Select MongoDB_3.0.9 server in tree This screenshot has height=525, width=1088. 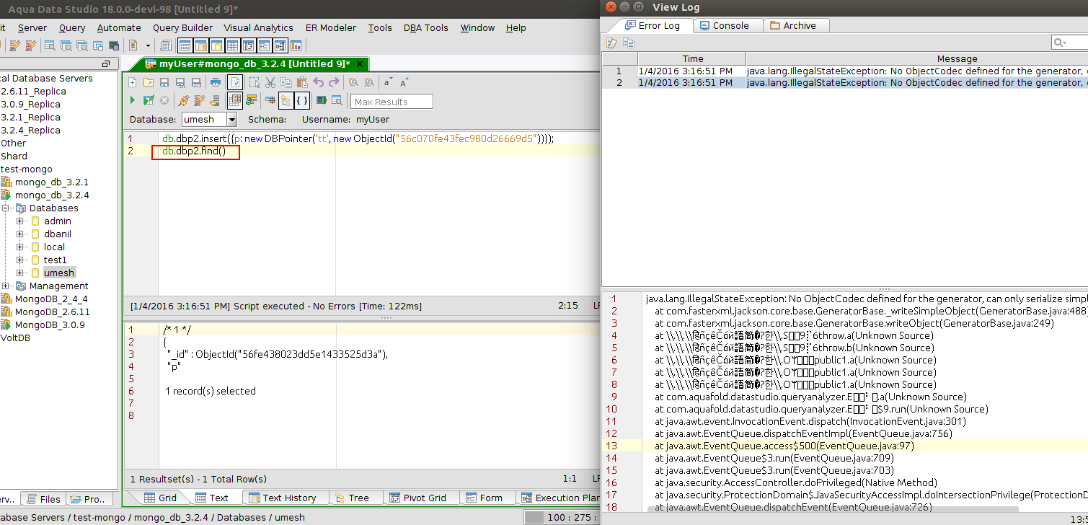50,325
